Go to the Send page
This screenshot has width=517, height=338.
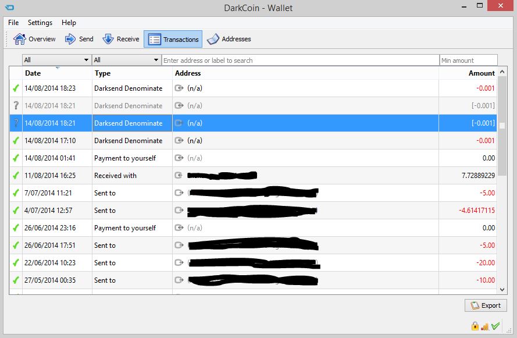tap(79, 39)
